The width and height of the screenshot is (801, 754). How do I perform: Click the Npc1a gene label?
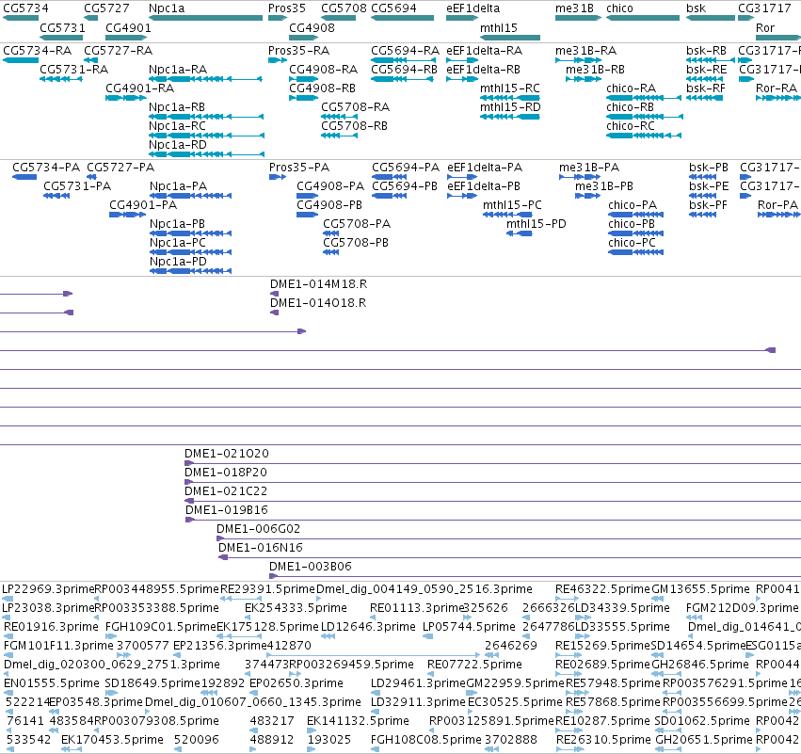coord(167,8)
